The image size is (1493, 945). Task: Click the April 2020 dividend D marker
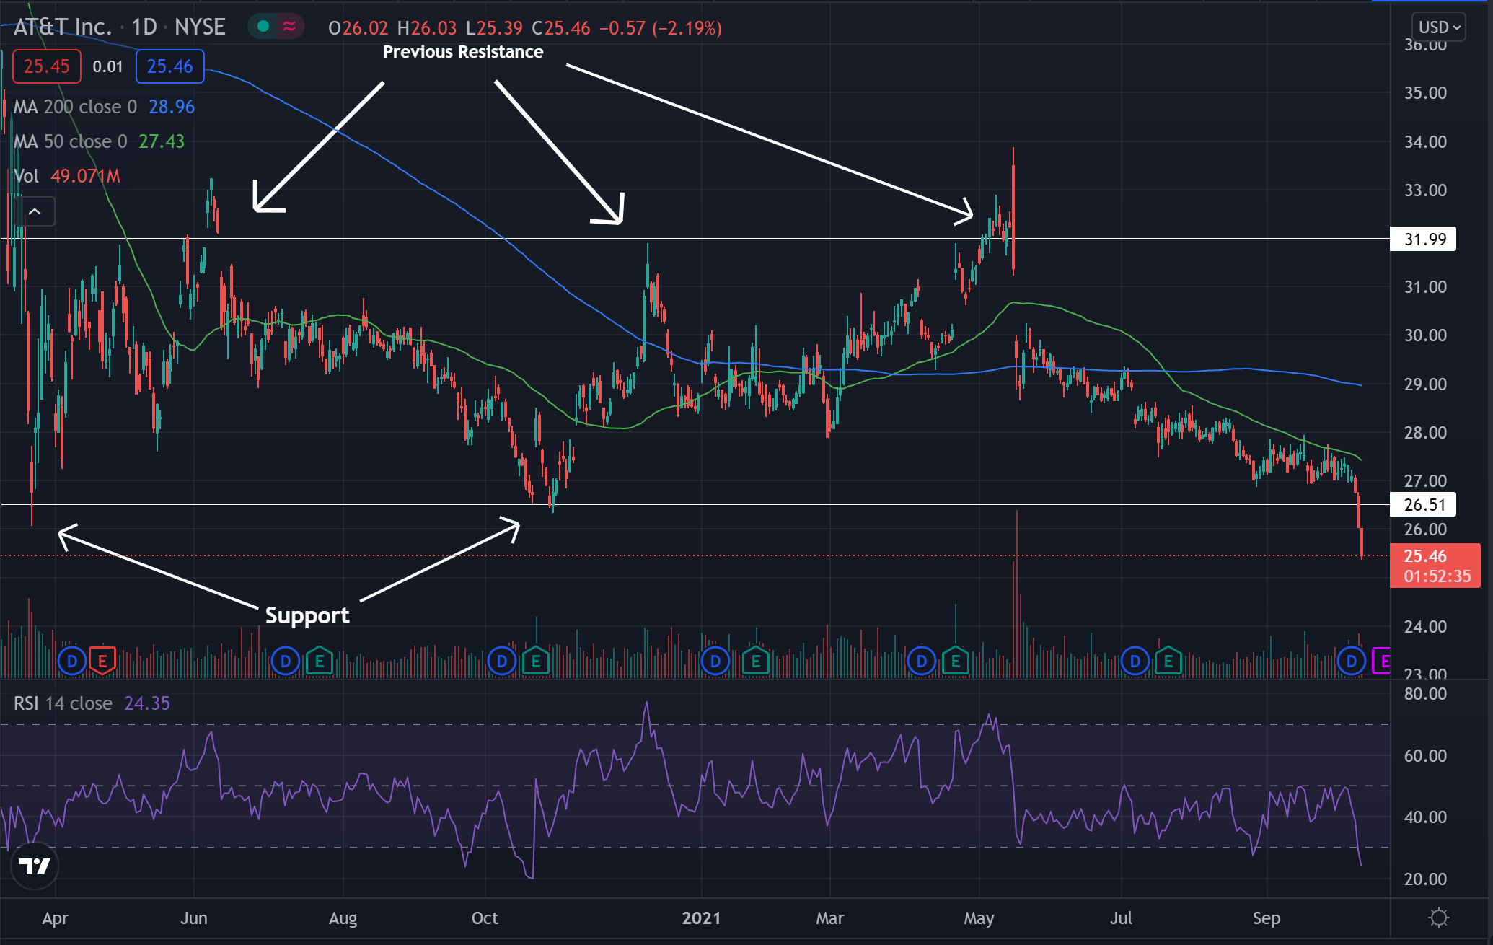pos(72,661)
